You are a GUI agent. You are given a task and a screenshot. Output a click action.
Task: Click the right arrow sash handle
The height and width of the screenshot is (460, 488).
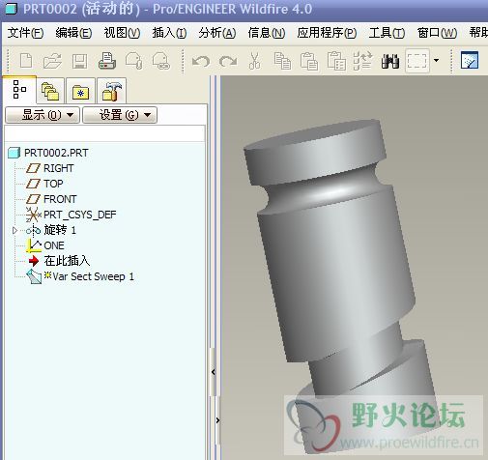[x=217, y=420]
